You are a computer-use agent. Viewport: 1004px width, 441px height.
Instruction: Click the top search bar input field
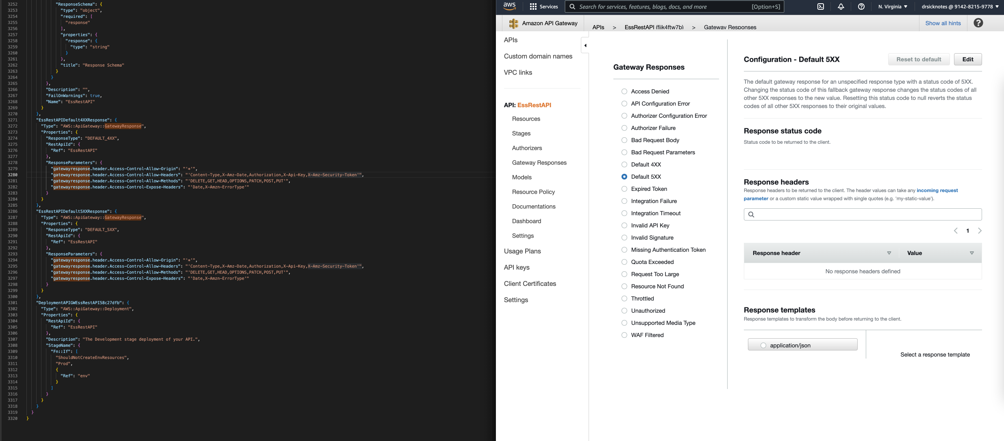pos(675,6)
